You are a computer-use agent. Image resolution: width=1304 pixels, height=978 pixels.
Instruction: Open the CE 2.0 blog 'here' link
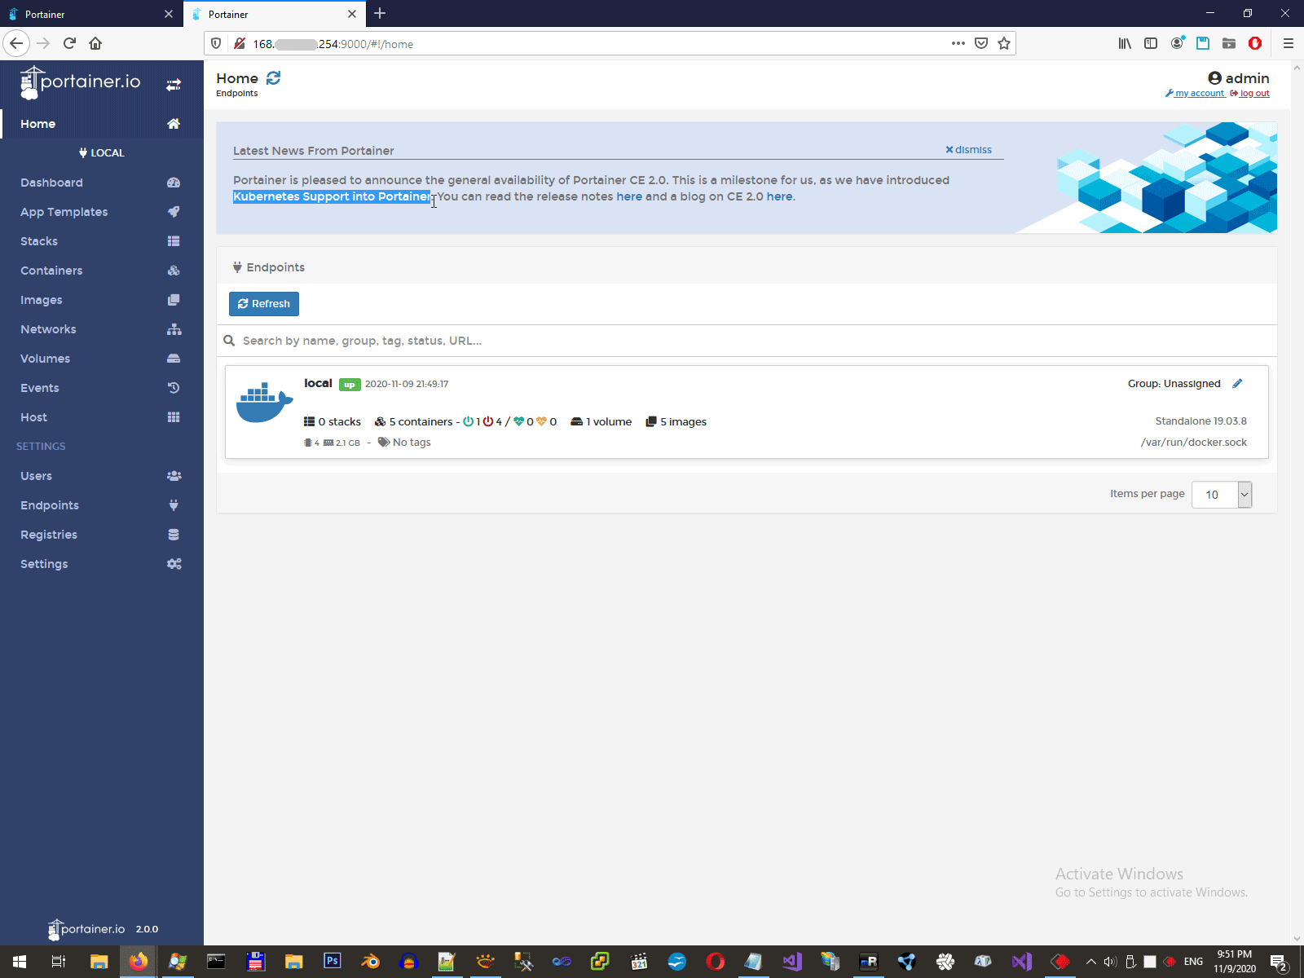[x=779, y=196]
